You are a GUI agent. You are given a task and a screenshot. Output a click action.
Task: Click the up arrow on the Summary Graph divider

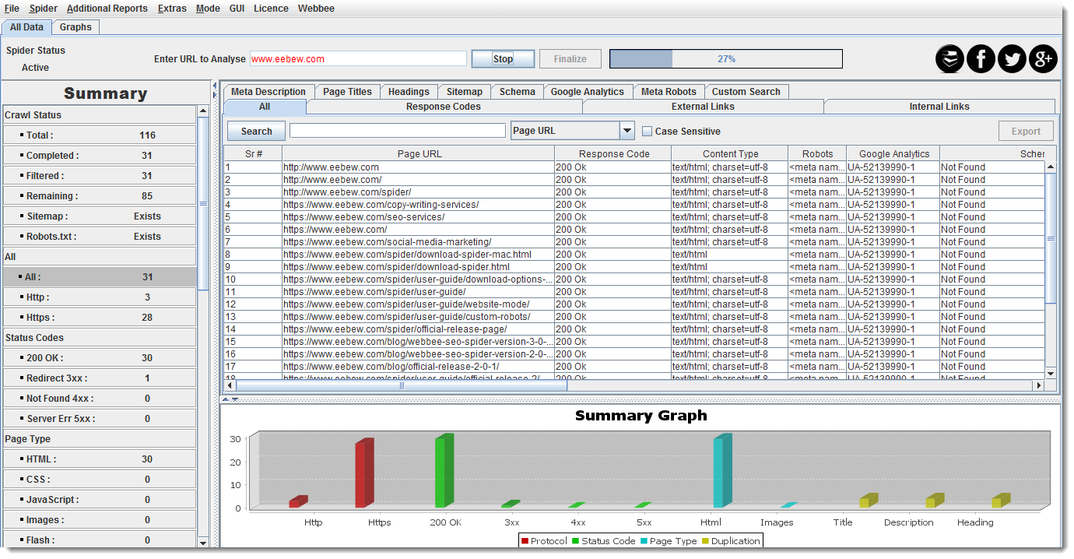[x=226, y=399]
